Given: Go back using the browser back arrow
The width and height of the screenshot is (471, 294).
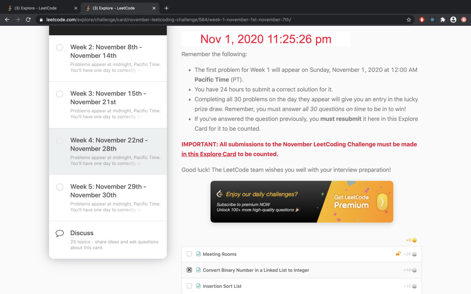Looking at the screenshot, I should click(7, 19).
